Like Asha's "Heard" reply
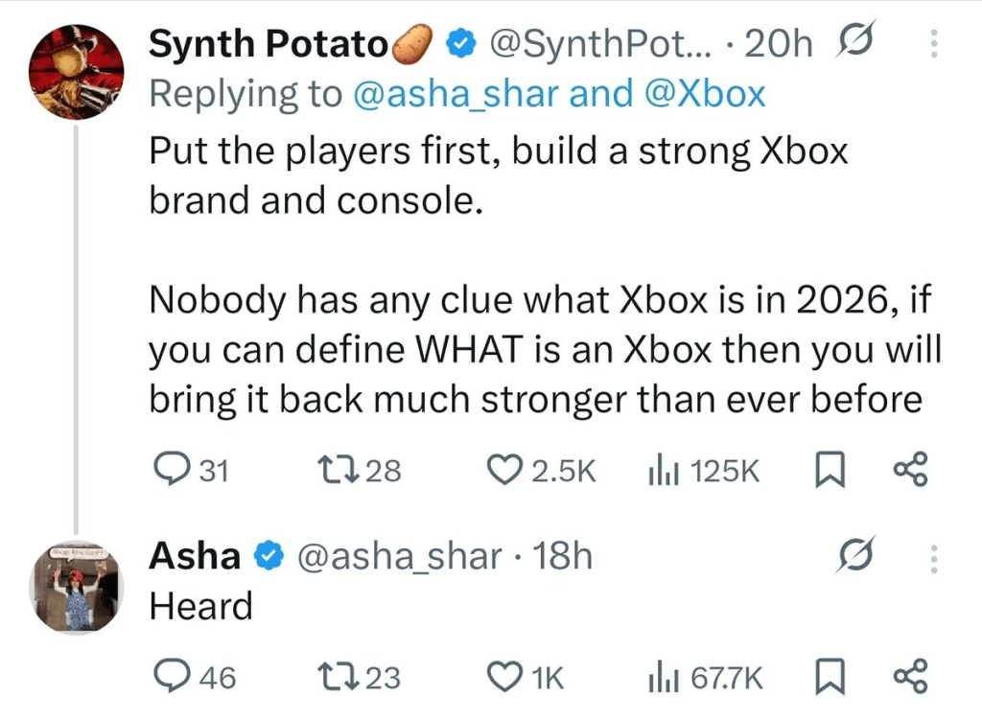This screenshot has height=720, width=982. click(503, 677)
